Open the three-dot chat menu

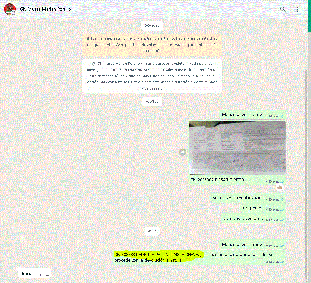point(297,9)
